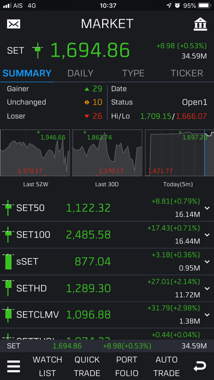The image size is (214, 380).
Task: Open QUICK TRADE
Action: click(x=87, y=366)
